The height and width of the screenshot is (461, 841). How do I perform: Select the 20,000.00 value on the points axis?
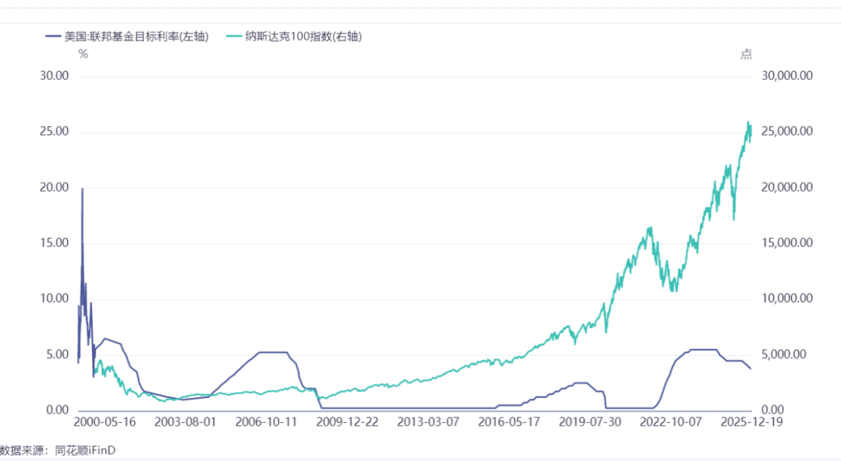click(x=787, y=187)
